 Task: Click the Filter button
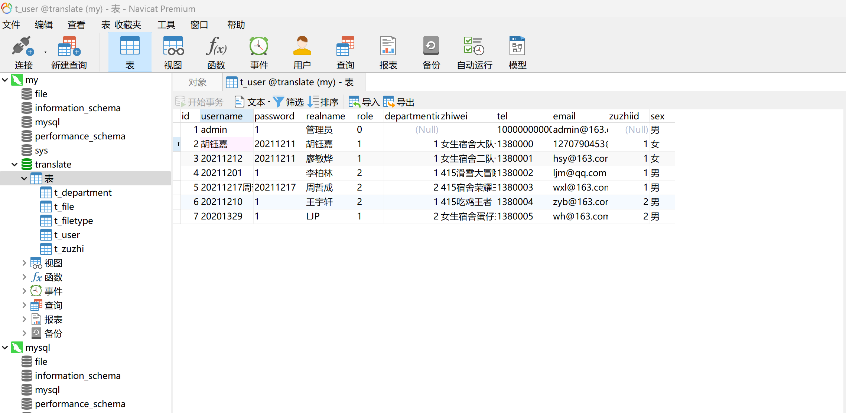point(289,102)
